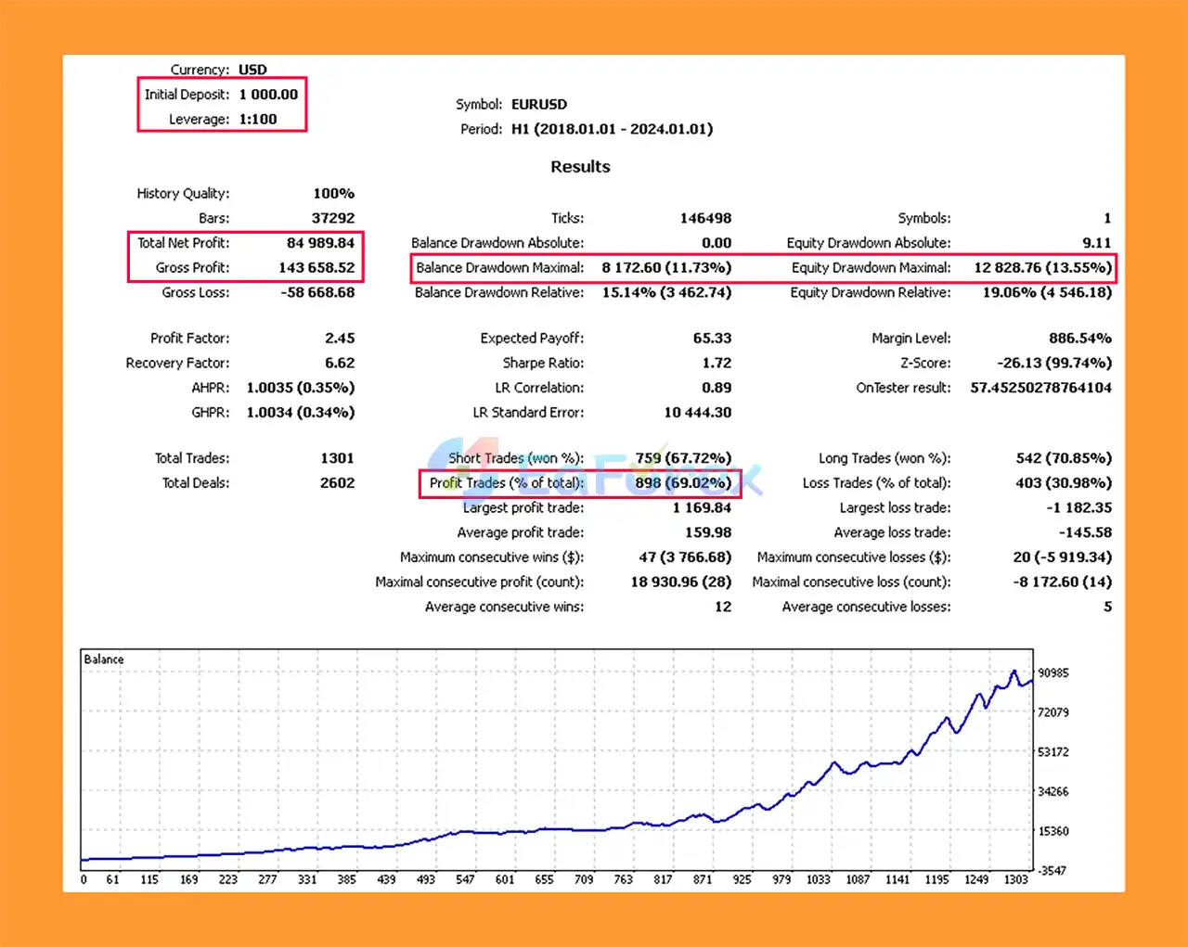
Task: Click the Balance label on the chart
Action: [102, 659]
